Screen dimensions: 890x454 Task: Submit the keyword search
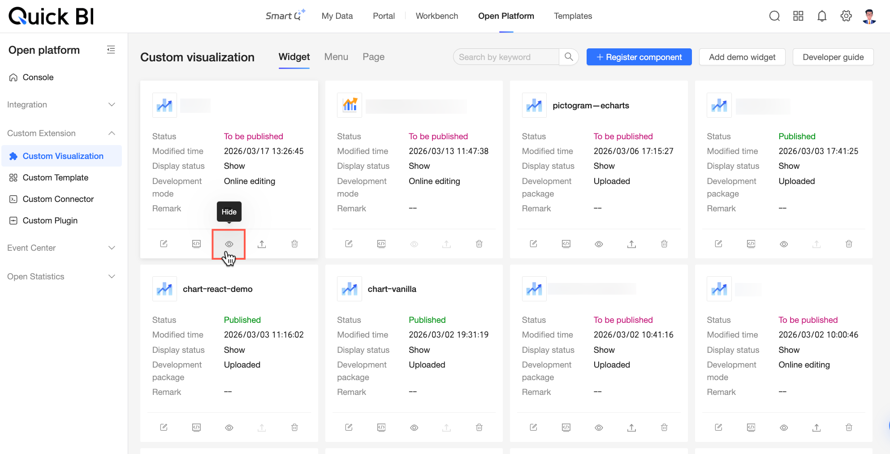(569, 57)
